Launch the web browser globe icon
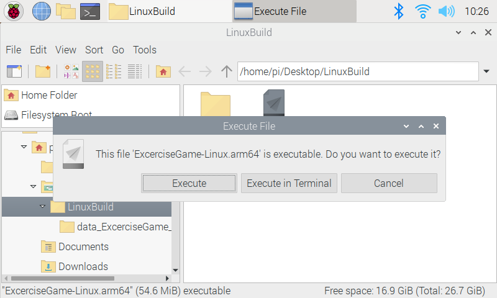 [42, 11]
